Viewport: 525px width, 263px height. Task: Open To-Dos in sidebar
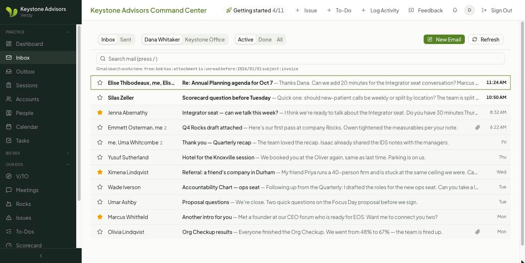tap(38, 231)
